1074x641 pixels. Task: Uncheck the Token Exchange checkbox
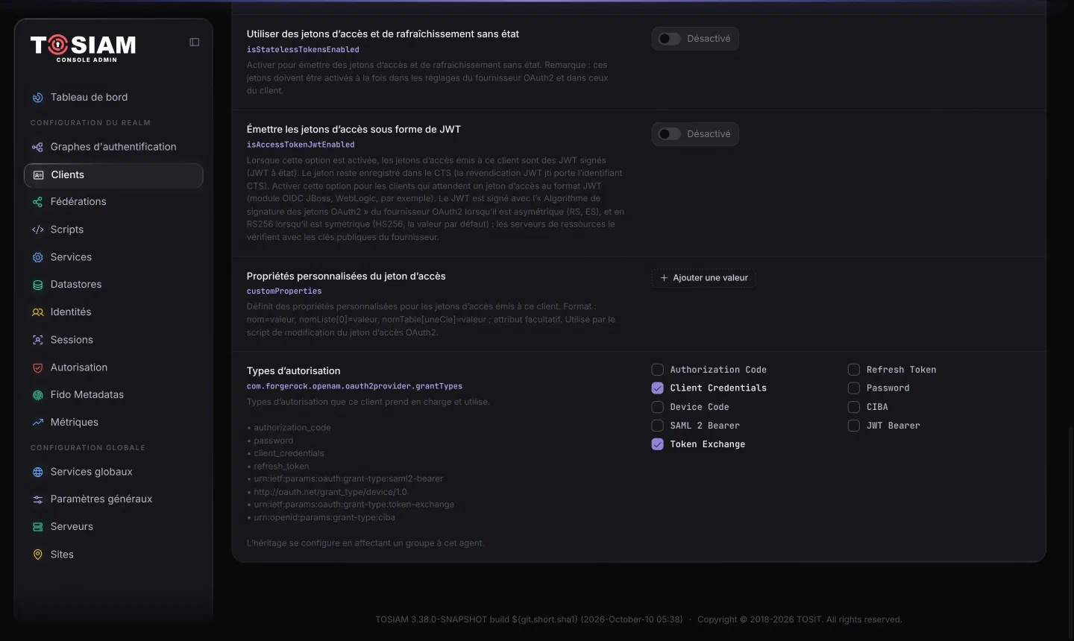pos(657,444)
